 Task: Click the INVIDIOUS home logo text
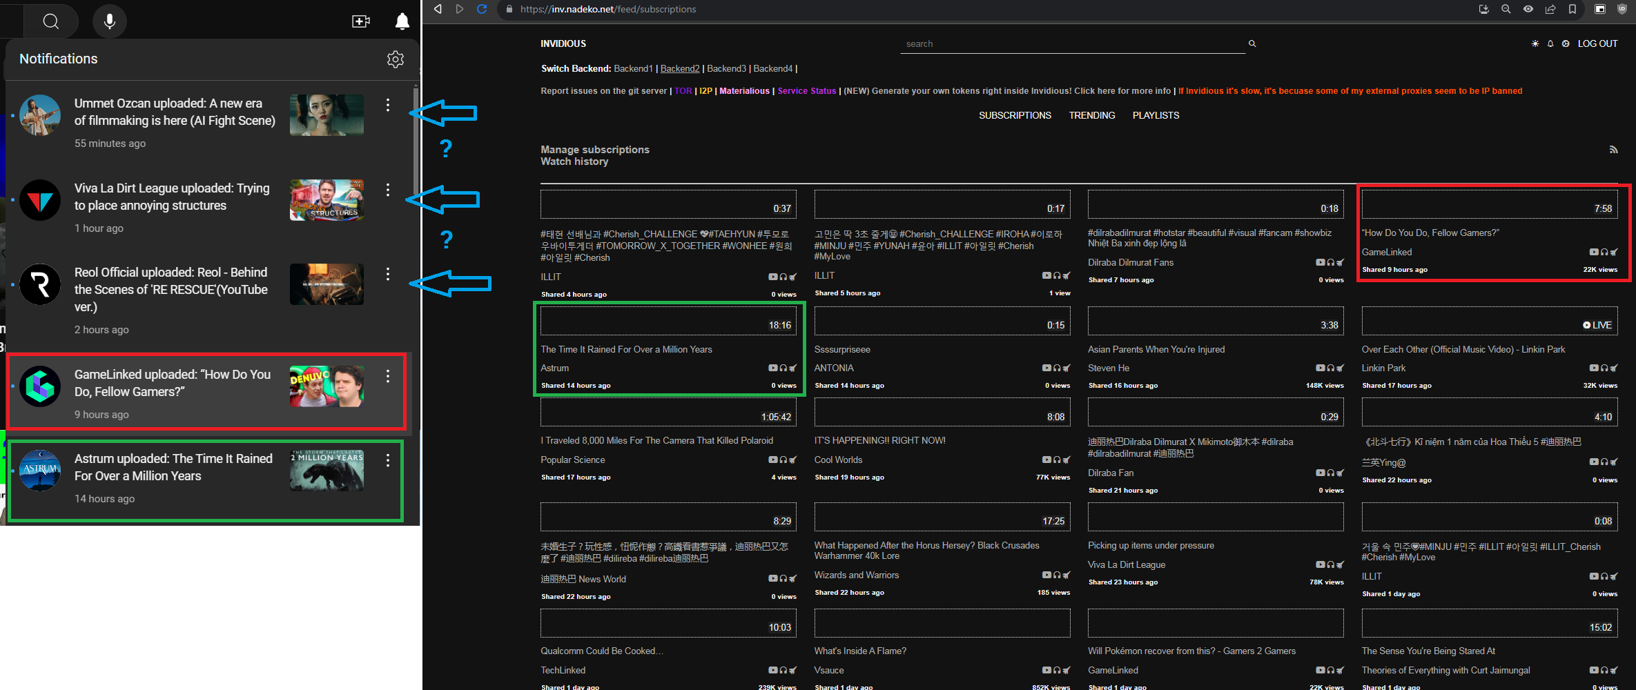click(563, 43)
